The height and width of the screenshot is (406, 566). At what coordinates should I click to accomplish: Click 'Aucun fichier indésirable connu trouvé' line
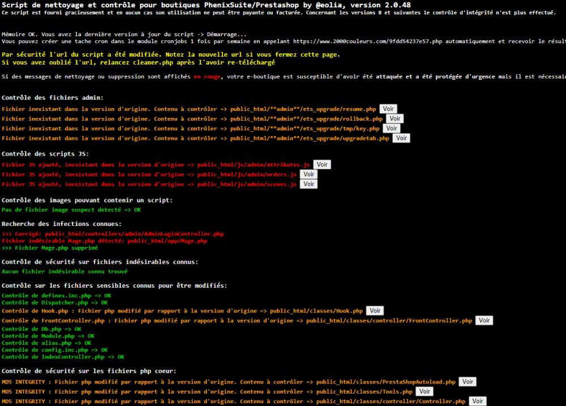(x=65, y=271)
